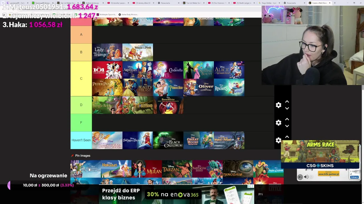This screenshot has width=364, height=204.
Task: Open the enova365 ERP banner ad
Action: (x=176, y=194)
